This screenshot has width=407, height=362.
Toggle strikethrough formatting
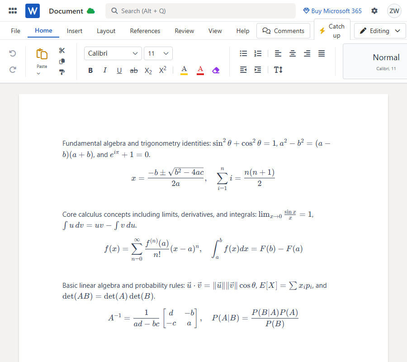pyautogui.click(x=134, y=71)
